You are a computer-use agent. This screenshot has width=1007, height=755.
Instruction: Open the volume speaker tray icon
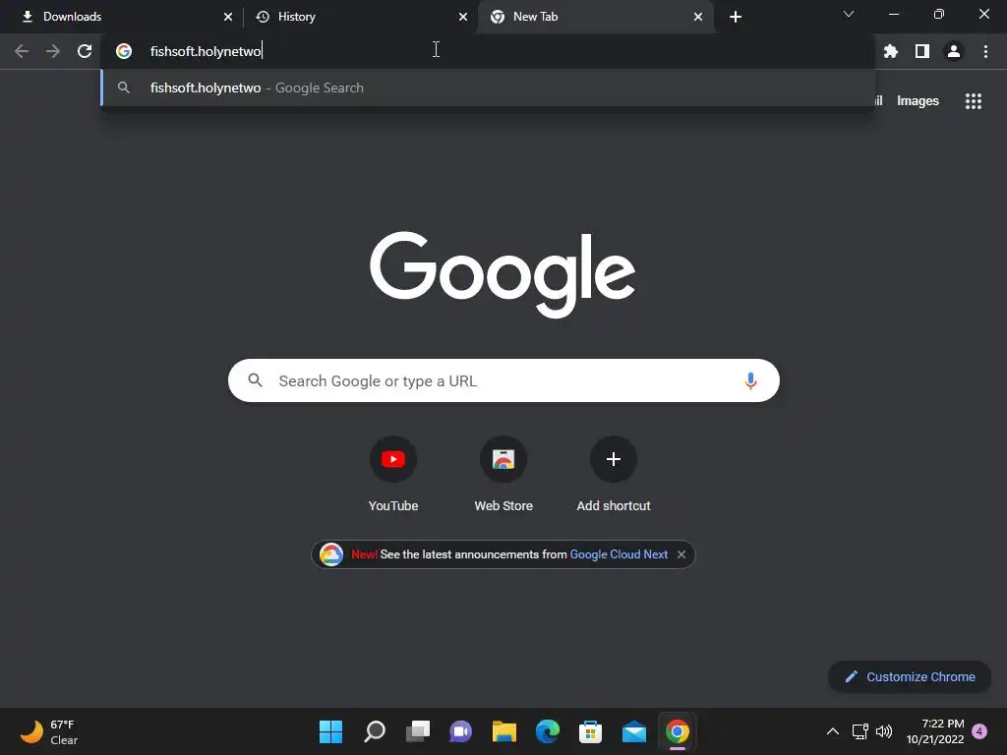pyautogui.click(x=884, y=731)
